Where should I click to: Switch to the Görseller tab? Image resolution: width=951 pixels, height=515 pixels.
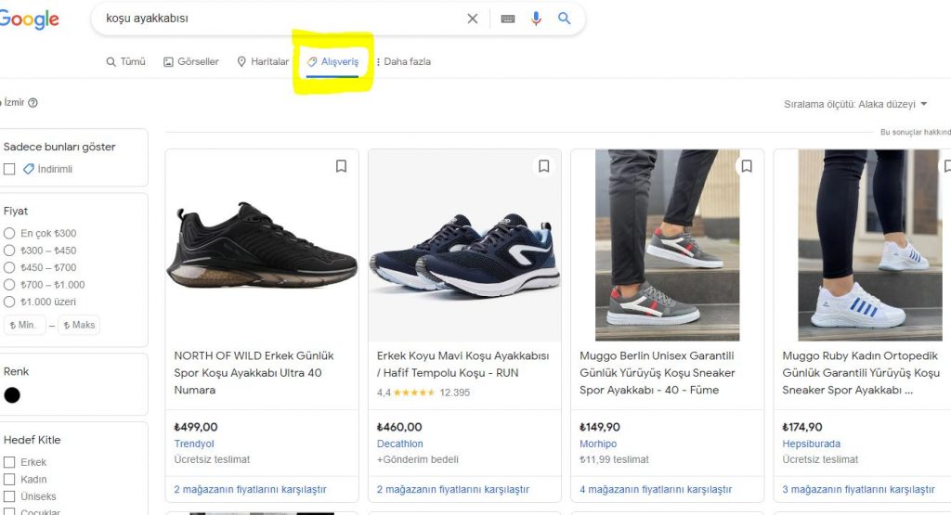(x=191, y=62)
